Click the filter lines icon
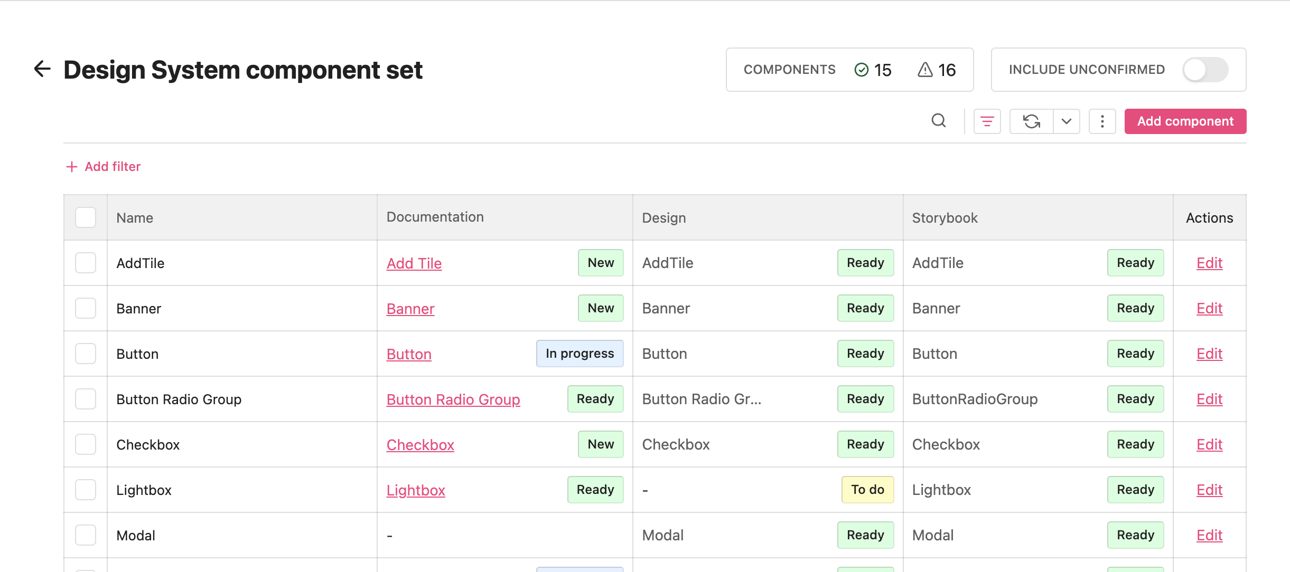This screenshot has width=1290, height=572. tap(987, 121)
